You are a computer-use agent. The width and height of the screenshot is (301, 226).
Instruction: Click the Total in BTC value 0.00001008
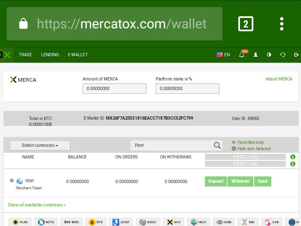pos(40,124)
